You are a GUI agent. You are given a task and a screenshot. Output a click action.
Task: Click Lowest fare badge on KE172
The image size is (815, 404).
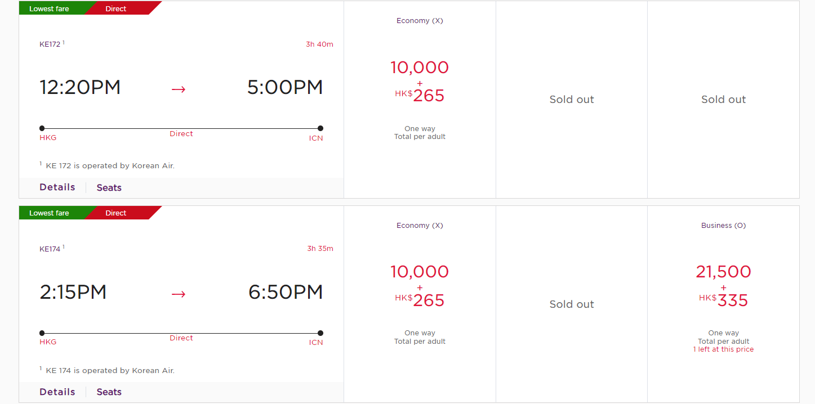49,8
